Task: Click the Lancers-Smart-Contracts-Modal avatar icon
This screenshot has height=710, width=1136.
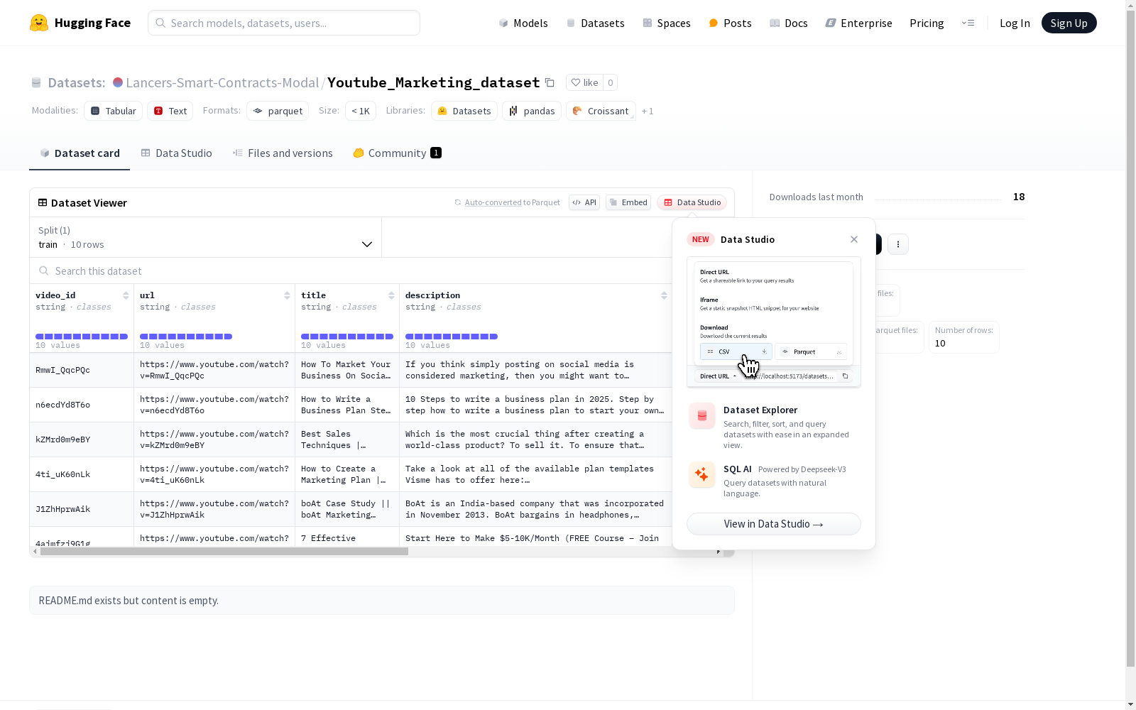Action: [118, 82]
